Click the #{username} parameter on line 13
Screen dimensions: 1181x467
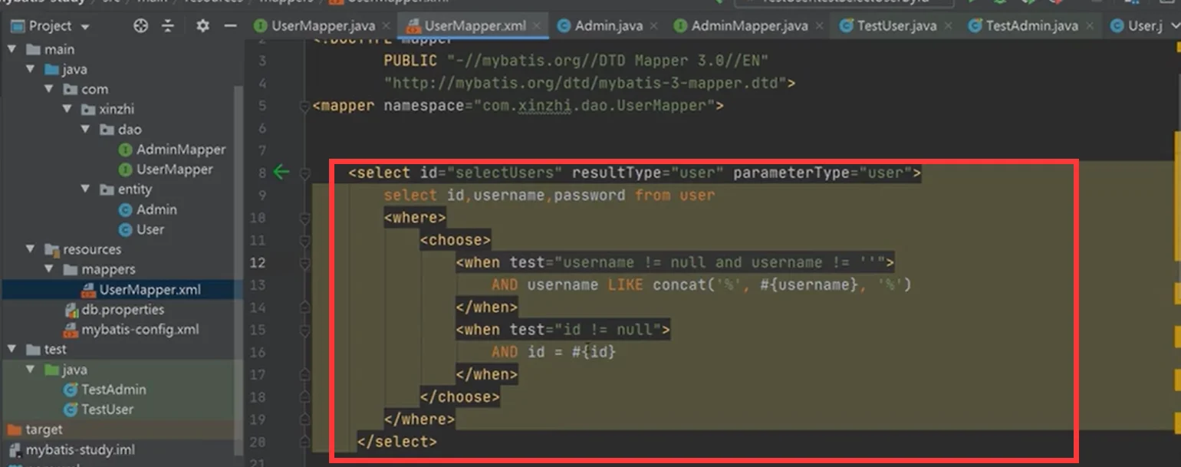[809, 285]
